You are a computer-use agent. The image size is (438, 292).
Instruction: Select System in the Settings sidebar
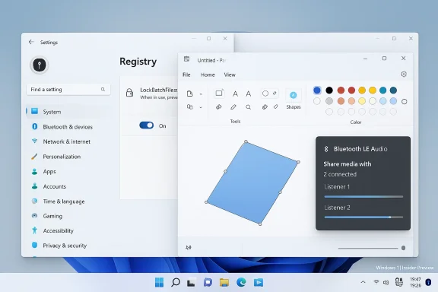68,112
